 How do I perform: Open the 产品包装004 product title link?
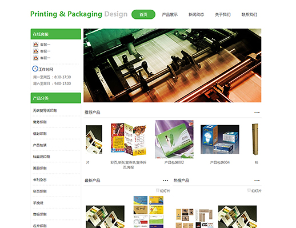pyautogui.click(x=220, y=162)
